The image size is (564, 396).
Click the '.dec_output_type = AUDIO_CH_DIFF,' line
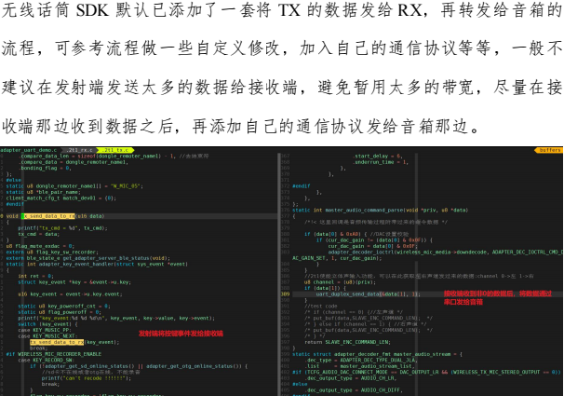(x=354, y=389)
